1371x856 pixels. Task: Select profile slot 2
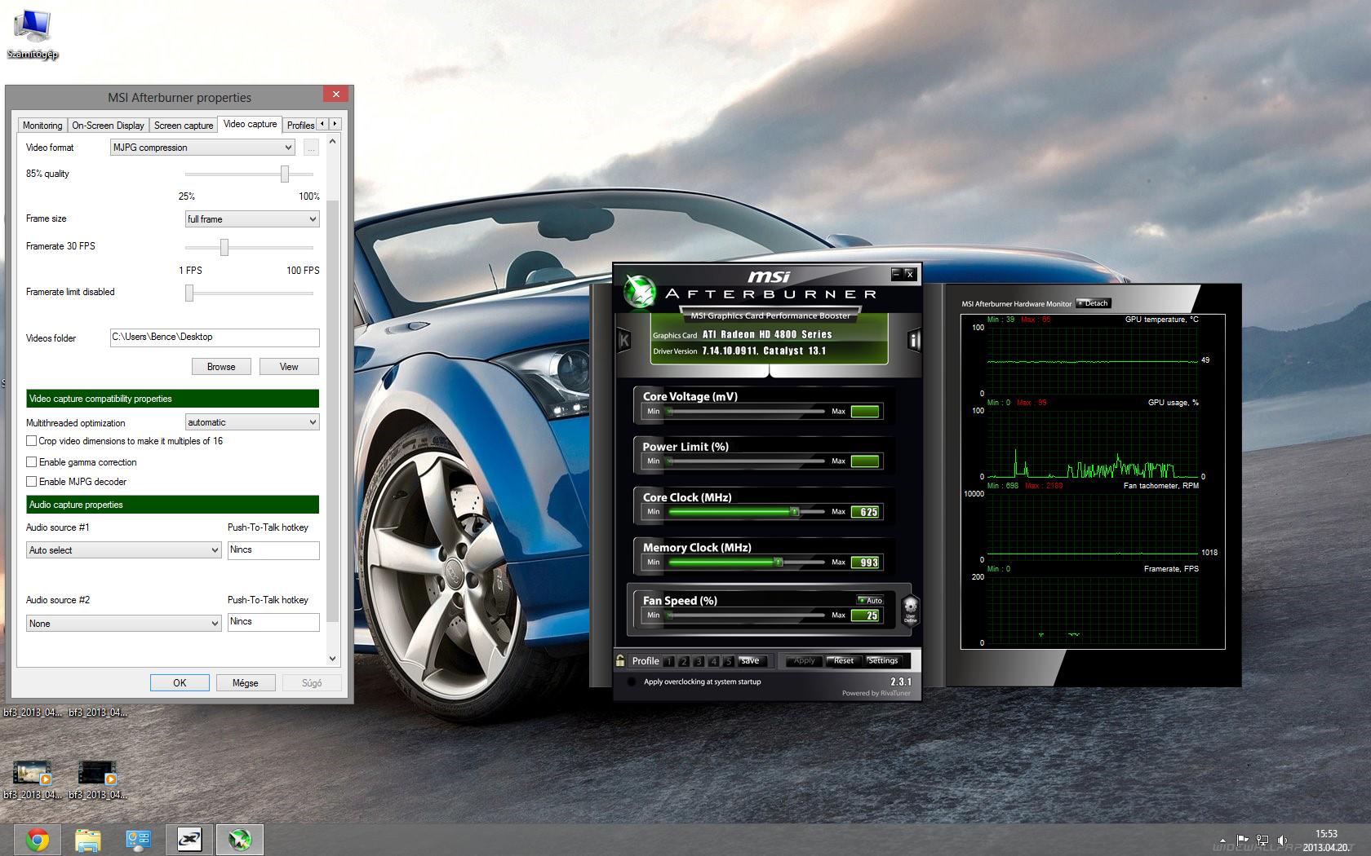click(x=684, y=661)
